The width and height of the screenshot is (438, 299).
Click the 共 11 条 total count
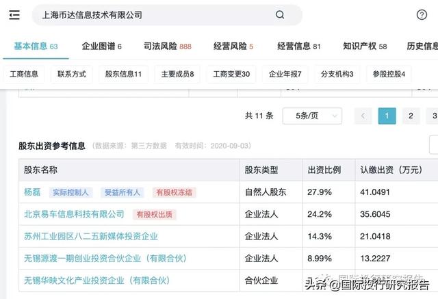click(x=259, y=116)
